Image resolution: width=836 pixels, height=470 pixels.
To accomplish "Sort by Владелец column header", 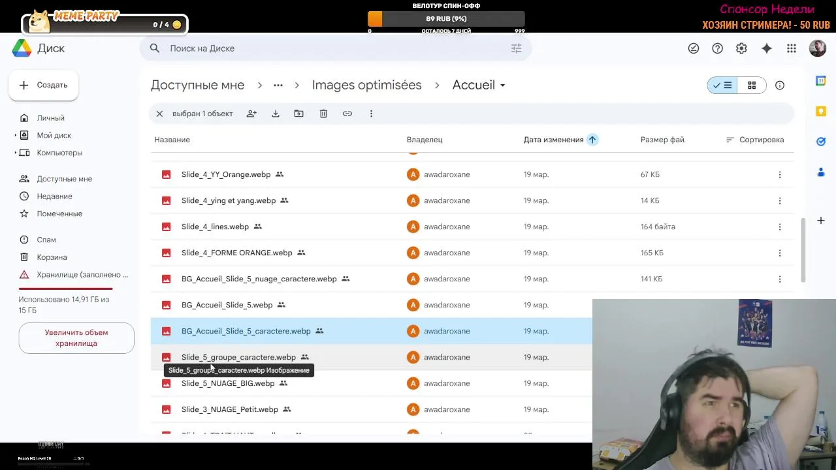I will pyautogui.click(x=425, y=140).
